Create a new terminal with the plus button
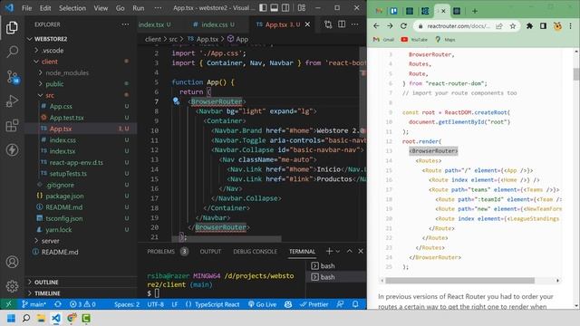The image size is (580, 326). pos(329,251)
